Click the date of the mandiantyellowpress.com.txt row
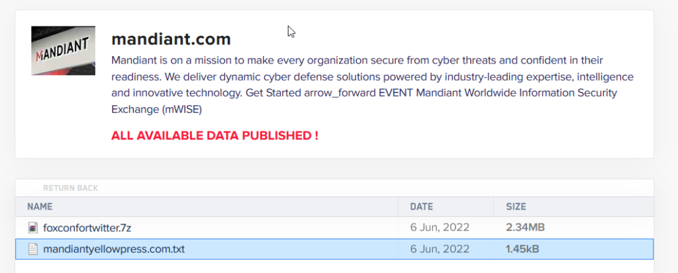 [440, 249]
